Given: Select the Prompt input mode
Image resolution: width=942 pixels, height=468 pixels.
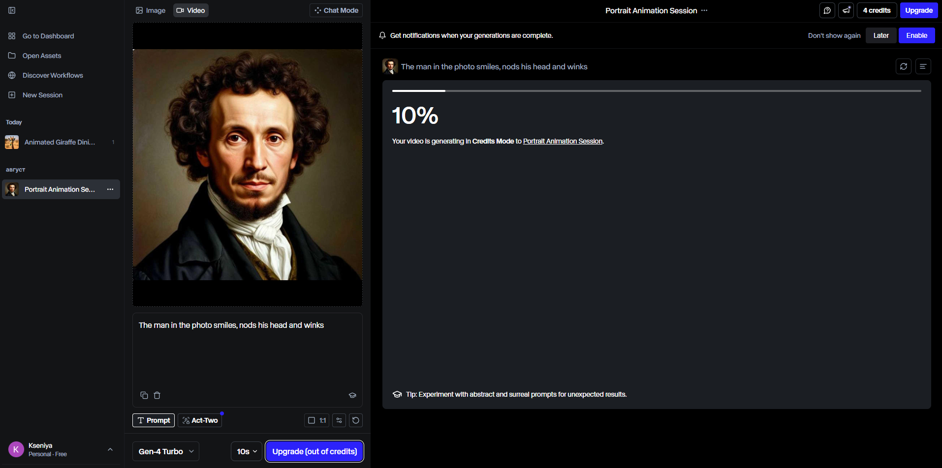Looking at the screenshot, I should pos(154,420).
